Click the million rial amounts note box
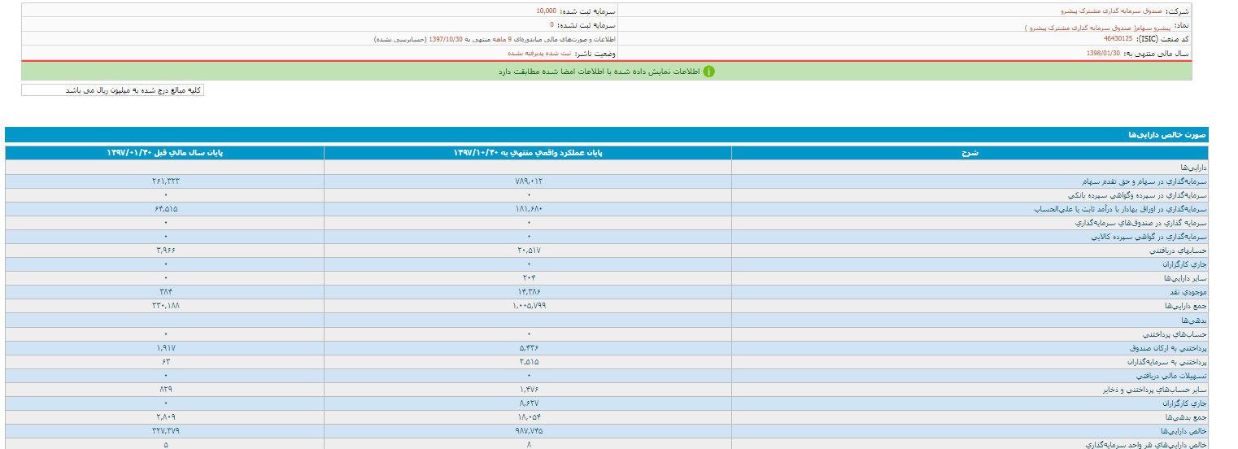The height and width of the screenshot is (449, 1238). [112, 90]
